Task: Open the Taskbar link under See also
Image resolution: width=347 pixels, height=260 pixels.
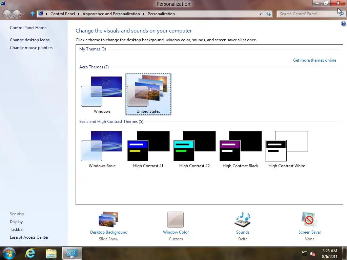Action: [17, 230]
